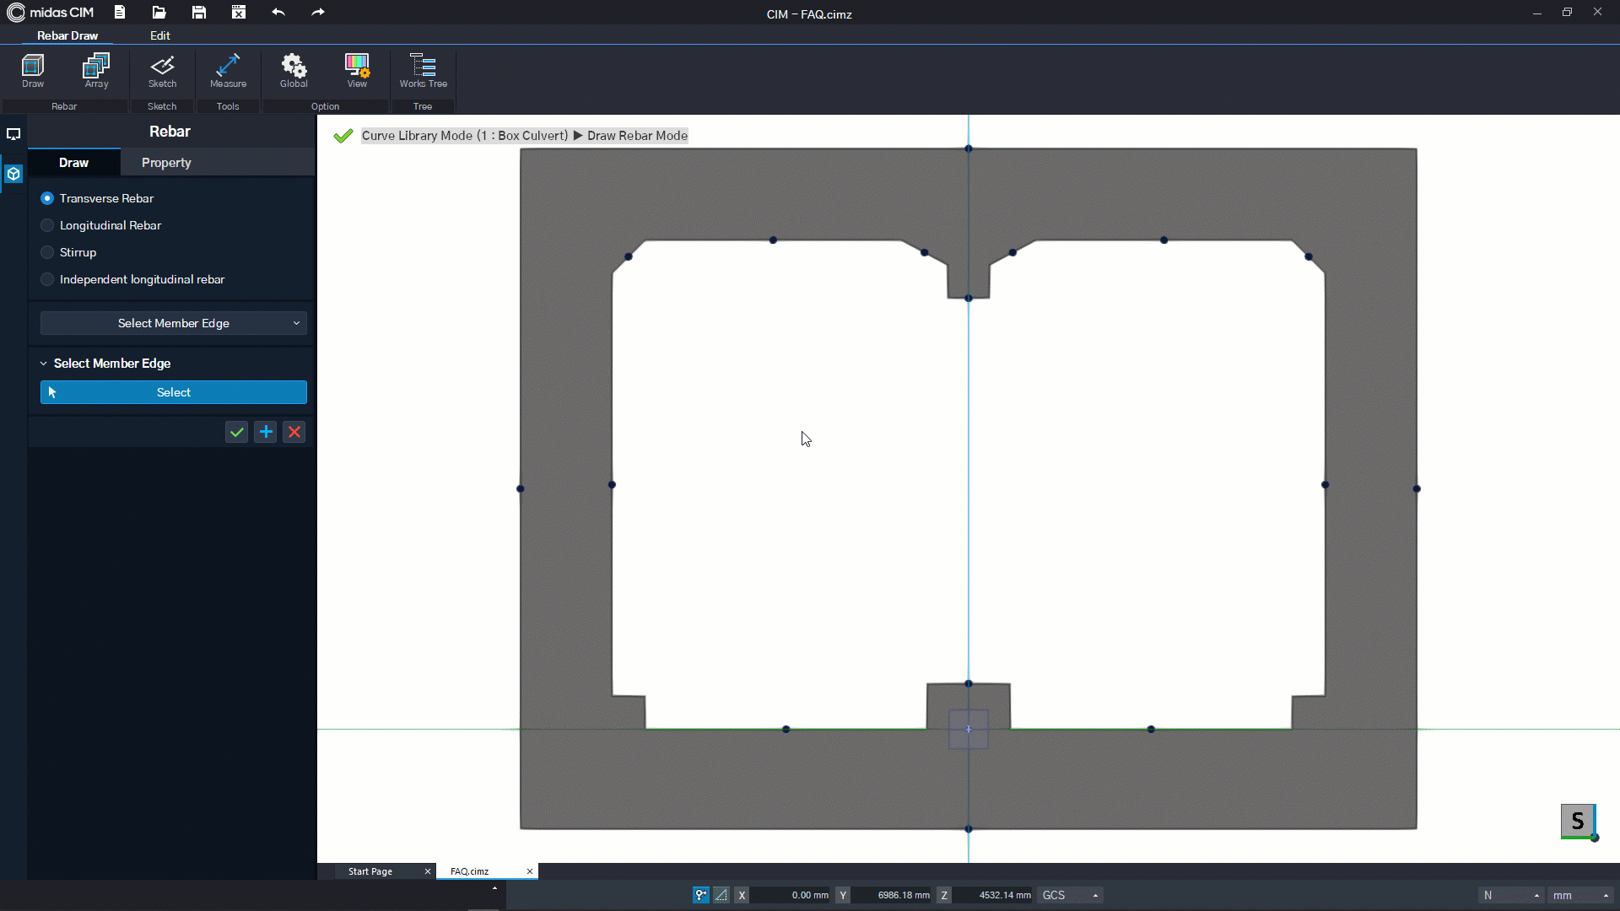Click the blue Select button
This screenshot has height=911, width=1620.
tap(174, 392)
